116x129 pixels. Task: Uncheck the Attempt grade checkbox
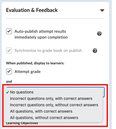coord(9,71)
